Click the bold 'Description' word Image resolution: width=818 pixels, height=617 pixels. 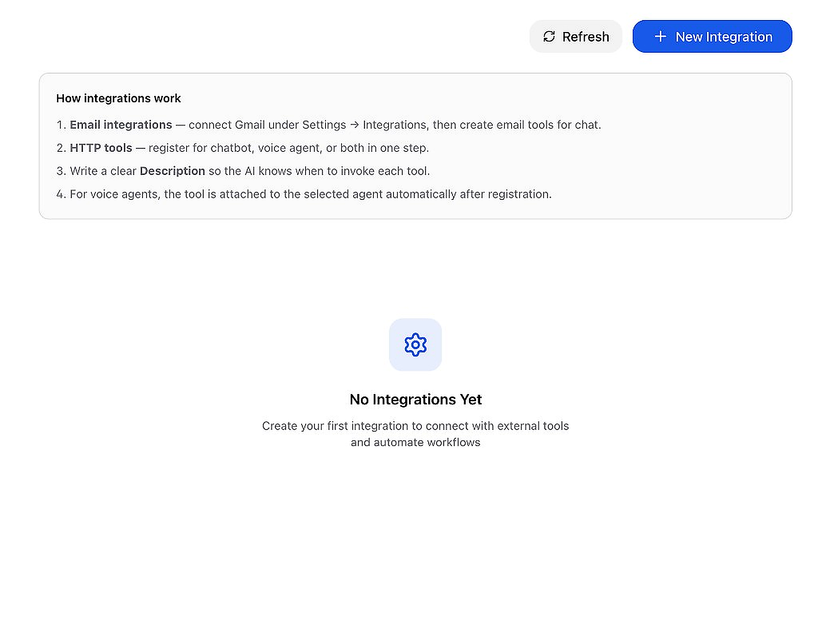172,171
